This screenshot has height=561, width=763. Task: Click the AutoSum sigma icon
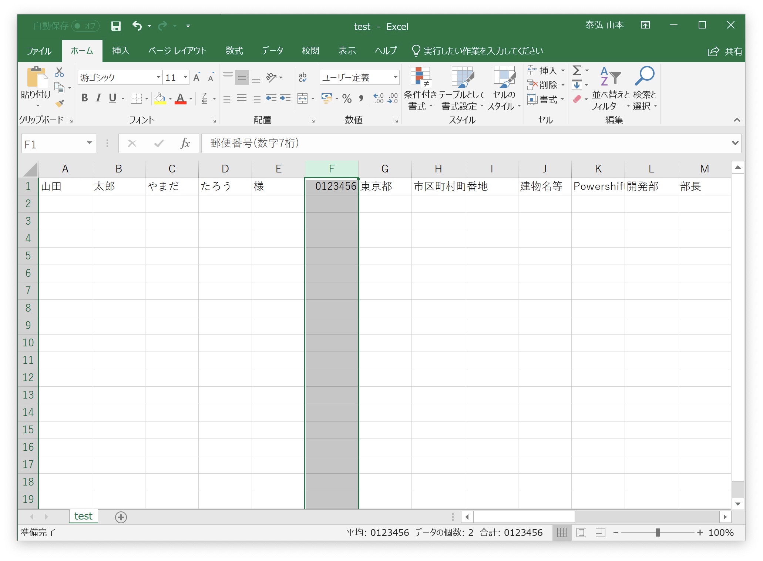[577, 70]
